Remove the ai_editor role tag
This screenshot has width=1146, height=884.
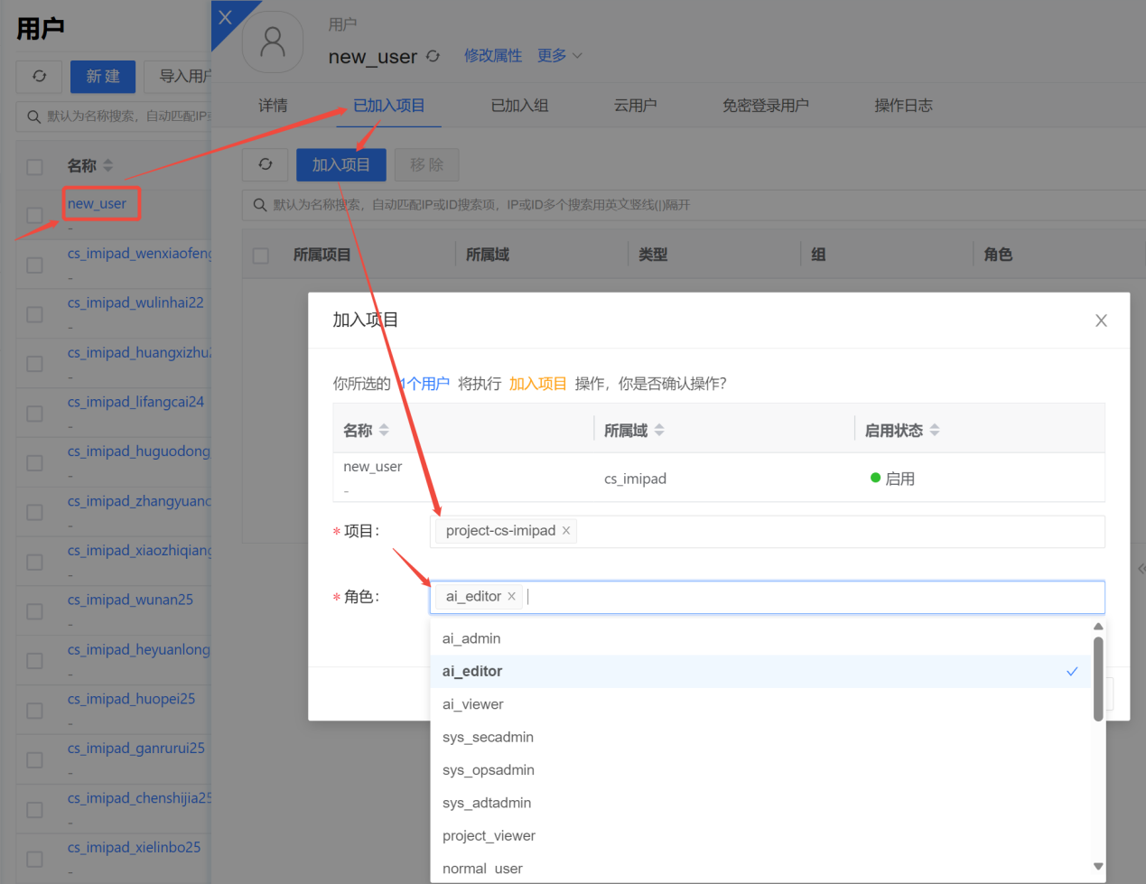[x=512, y=596]
